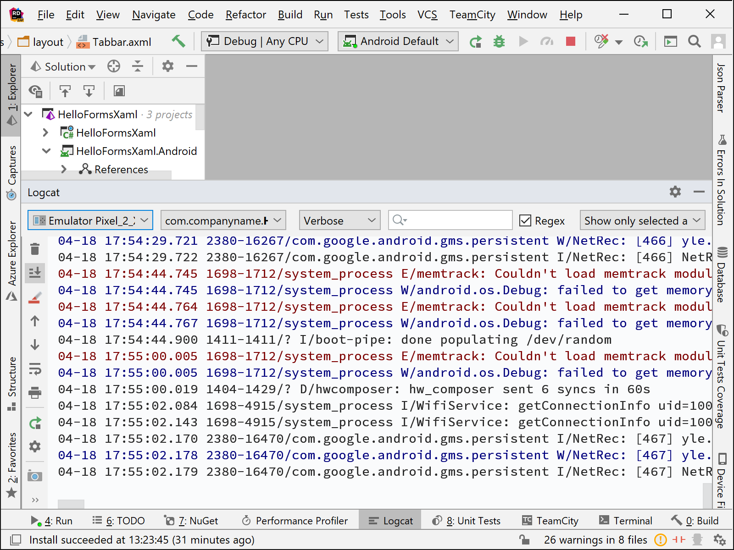
Task: Open Logcat panel settings gear in header
Action: coord(675,192)
